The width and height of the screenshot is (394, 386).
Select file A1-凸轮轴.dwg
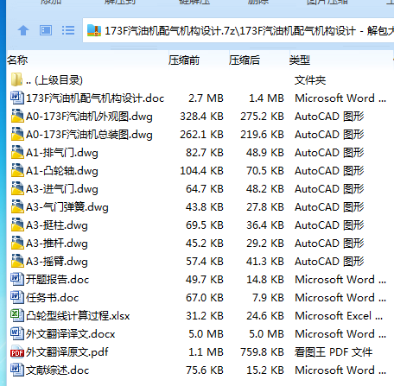point(62,171)
